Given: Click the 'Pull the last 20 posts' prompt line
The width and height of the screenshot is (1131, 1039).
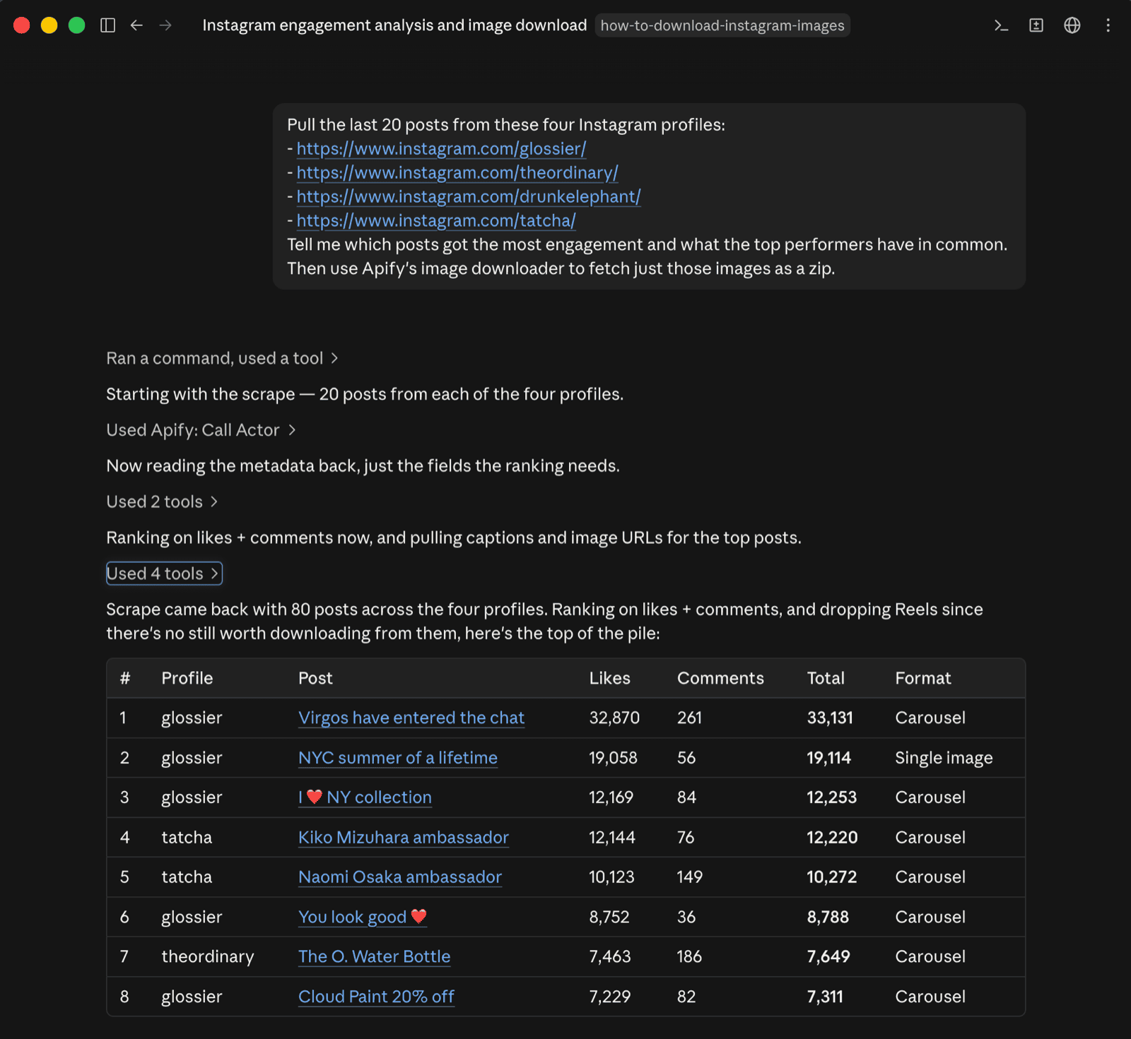Looking at the screenshot, I should 506,125.
